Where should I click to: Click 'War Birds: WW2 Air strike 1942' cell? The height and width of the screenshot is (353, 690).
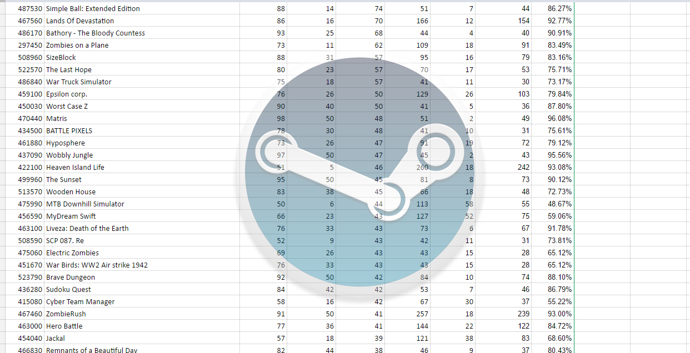tap(142, 265)
